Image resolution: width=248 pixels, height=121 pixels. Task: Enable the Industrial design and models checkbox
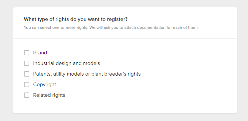tap(27, 63)
